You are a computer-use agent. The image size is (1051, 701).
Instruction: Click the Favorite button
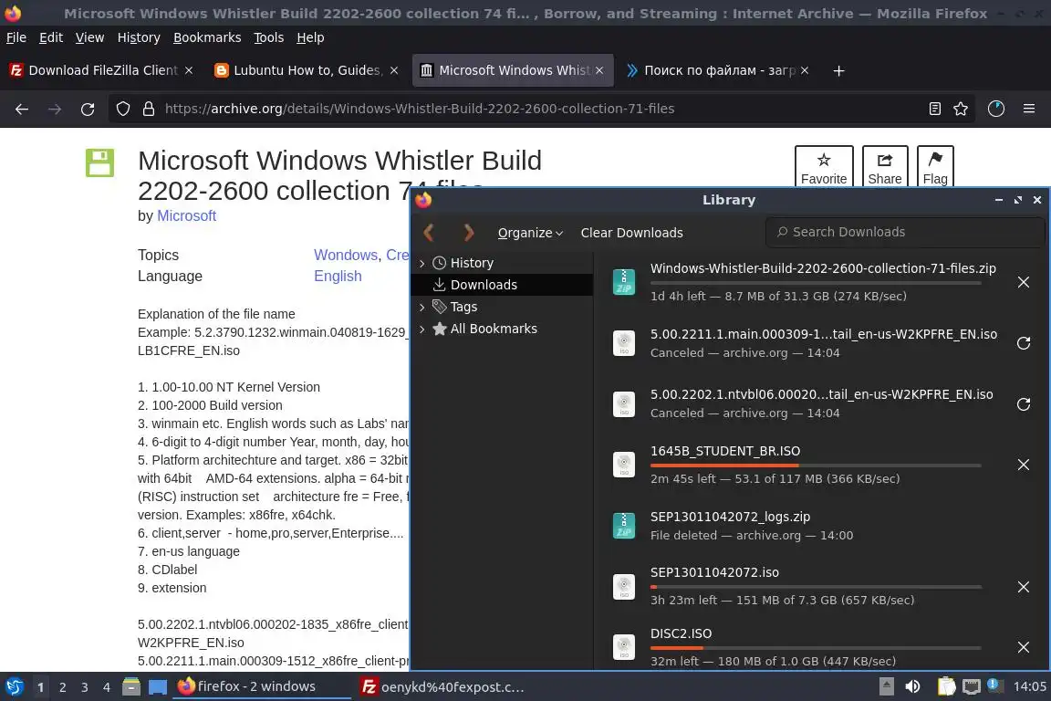click(824, 166)
